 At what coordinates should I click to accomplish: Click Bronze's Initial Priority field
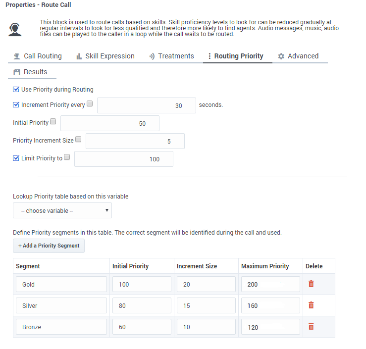tap(142, 327)
